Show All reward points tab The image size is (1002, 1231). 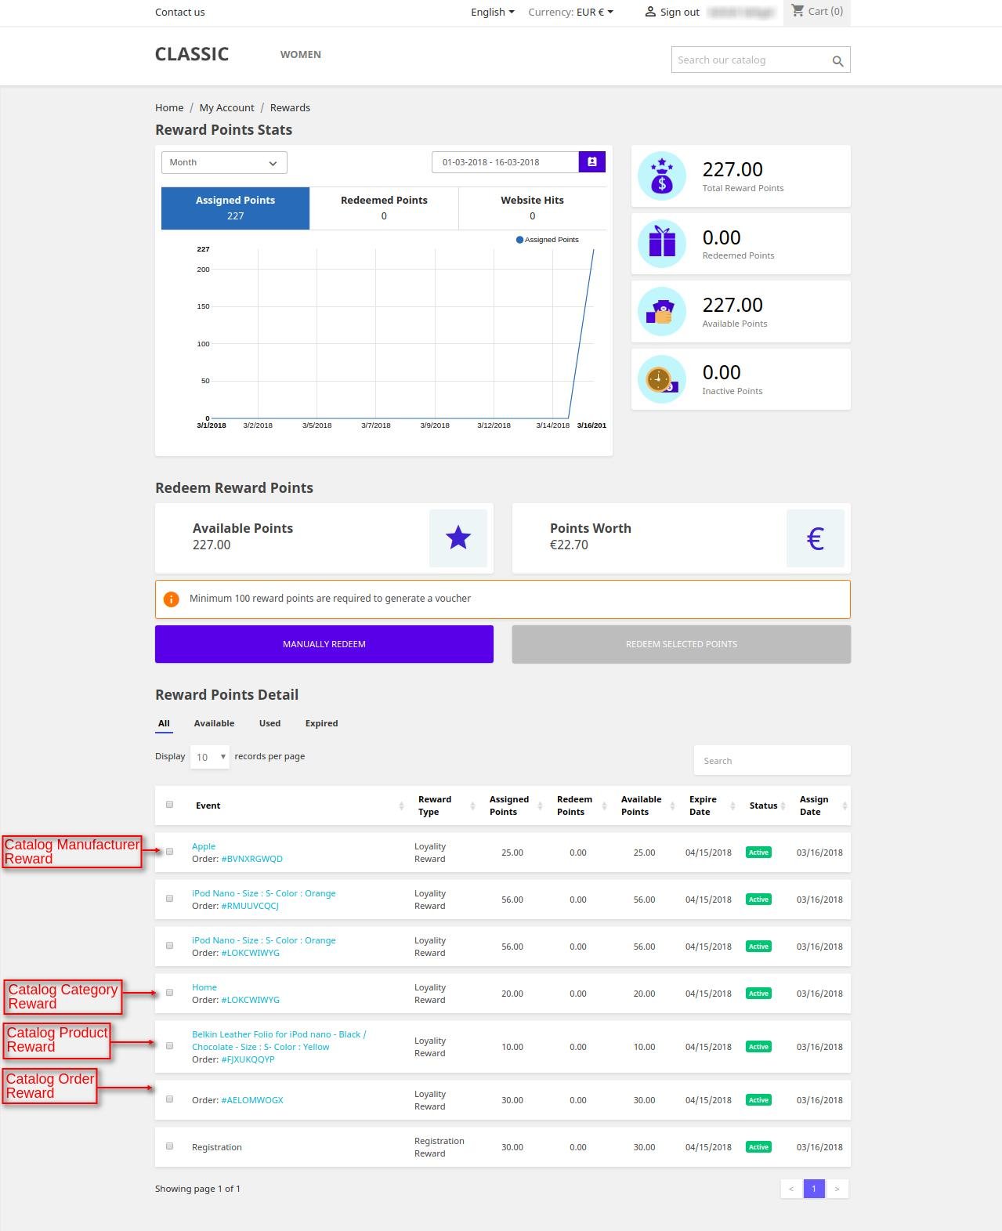coord(164,723)
